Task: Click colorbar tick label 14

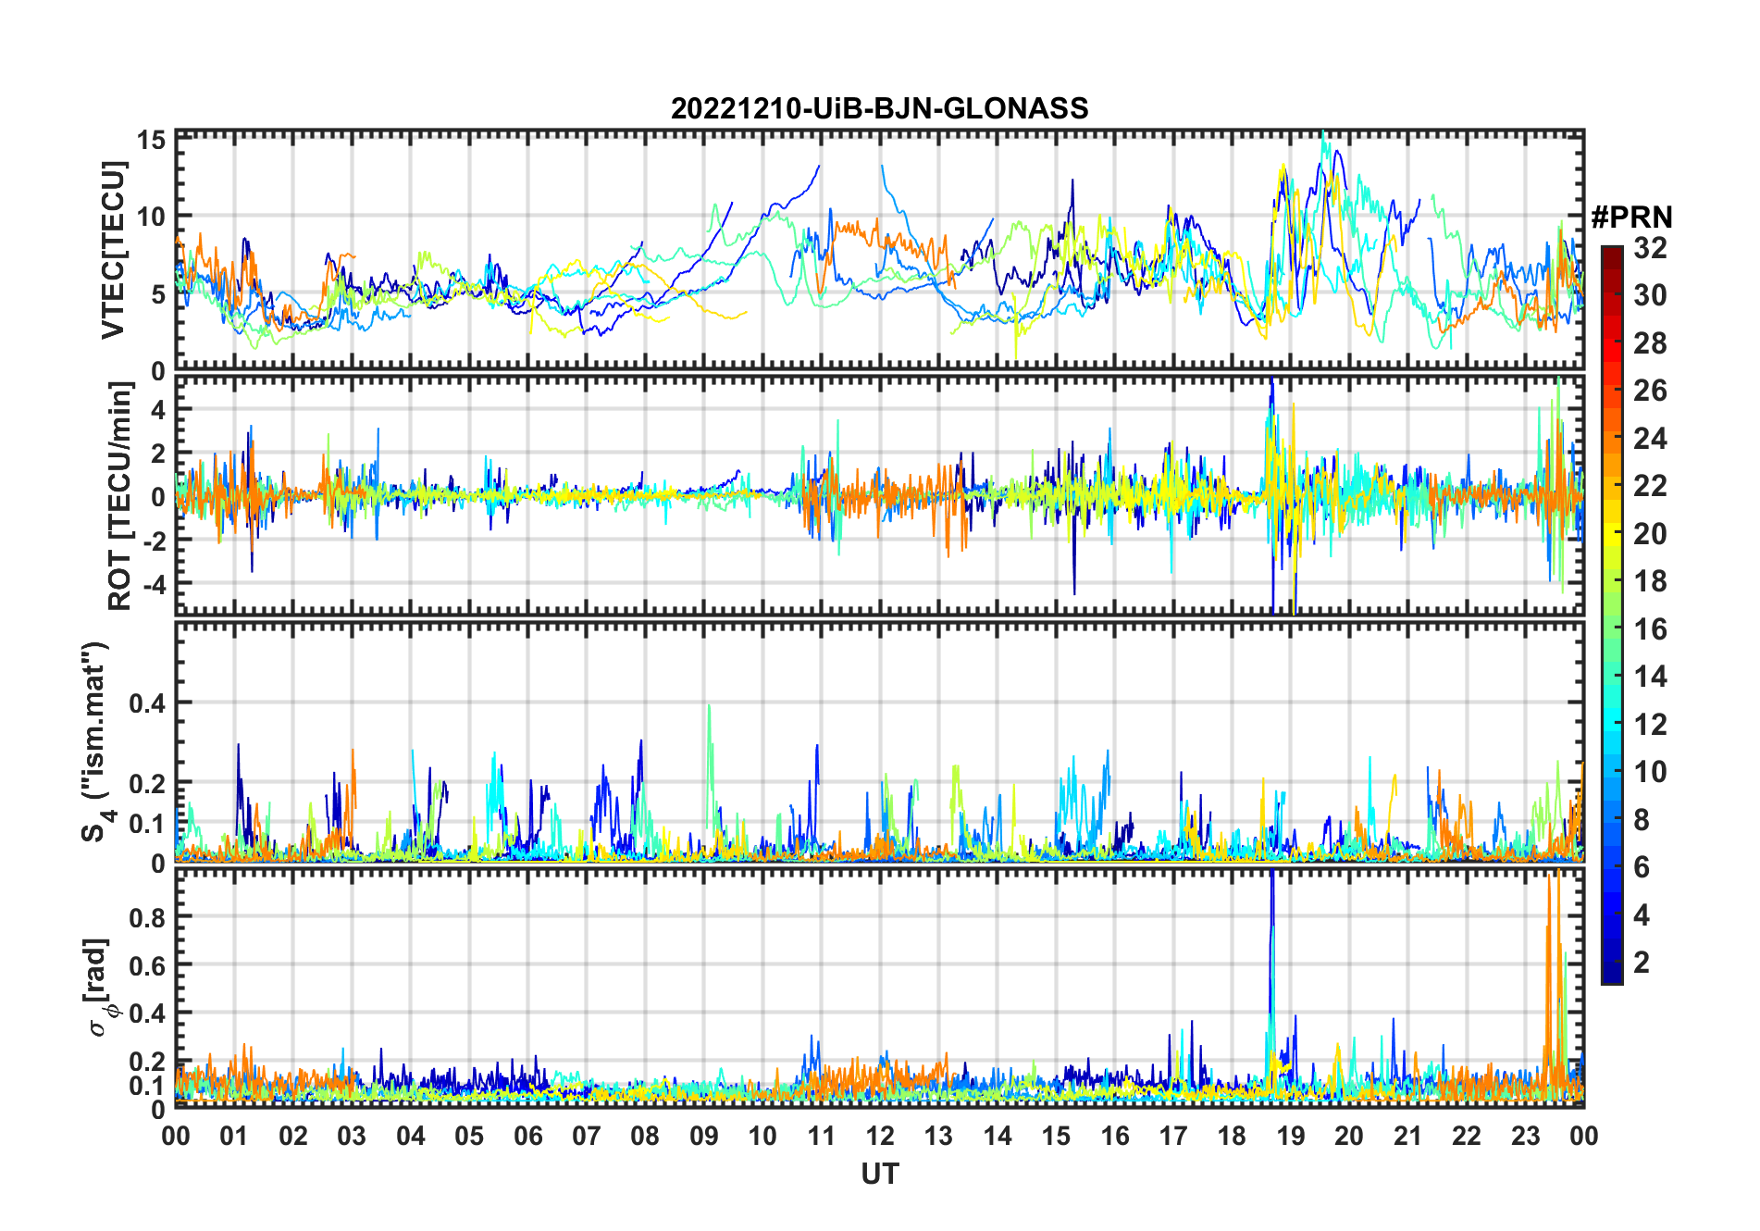Action: click(1650, 677)
